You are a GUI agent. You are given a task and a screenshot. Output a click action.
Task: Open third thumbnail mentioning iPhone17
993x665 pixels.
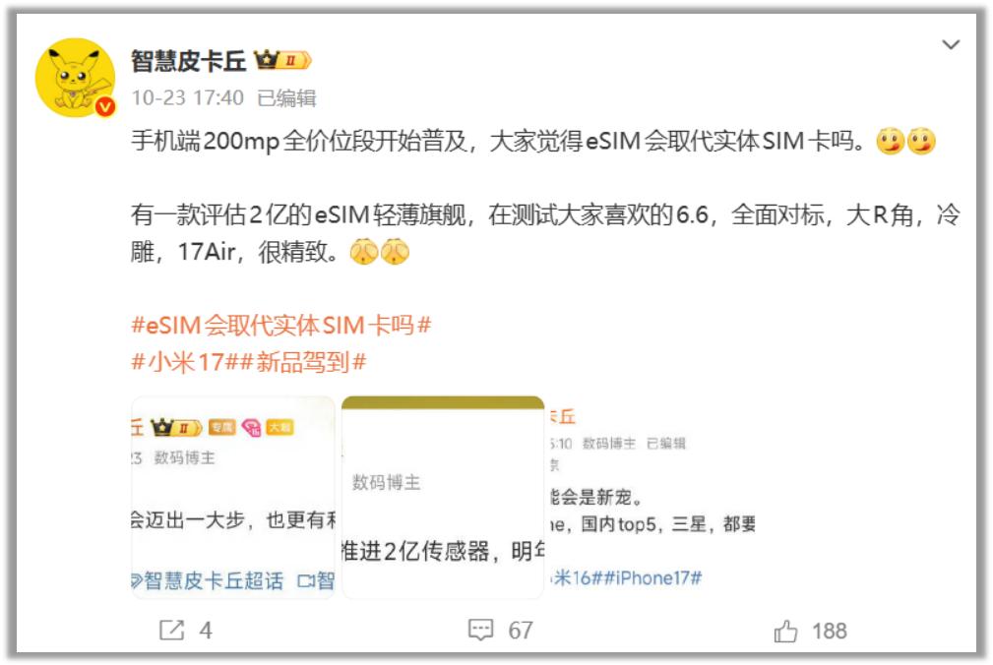tap(652, 498)
